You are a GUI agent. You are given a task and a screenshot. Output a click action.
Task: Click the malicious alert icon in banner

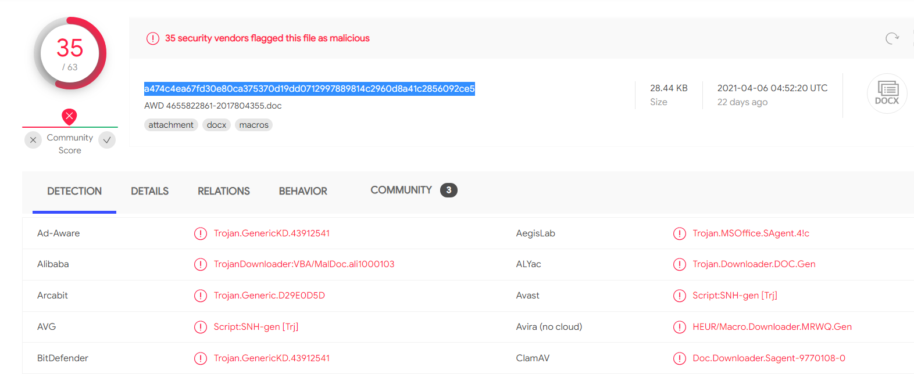[x=153, y=38]
